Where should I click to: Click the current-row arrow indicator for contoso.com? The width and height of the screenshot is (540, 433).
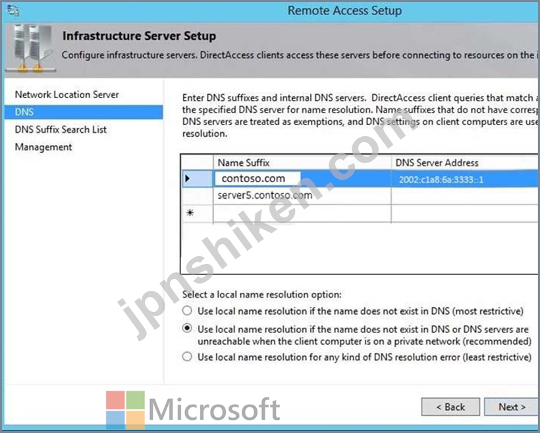tap(187, 178)
